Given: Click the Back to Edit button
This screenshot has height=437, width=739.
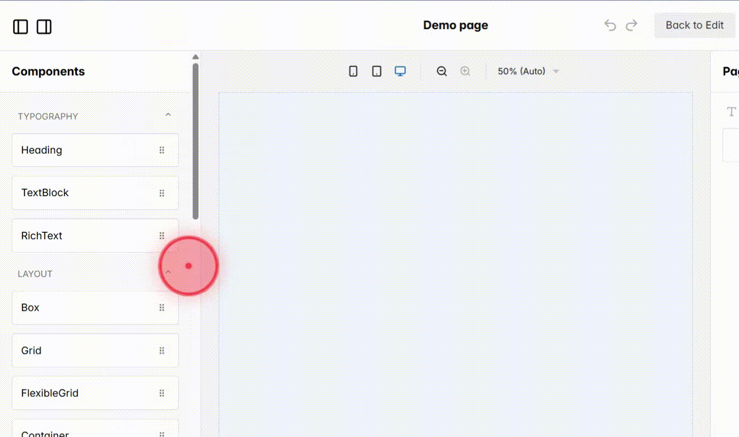Looking at the screenshot, I should tap(695, 25).
